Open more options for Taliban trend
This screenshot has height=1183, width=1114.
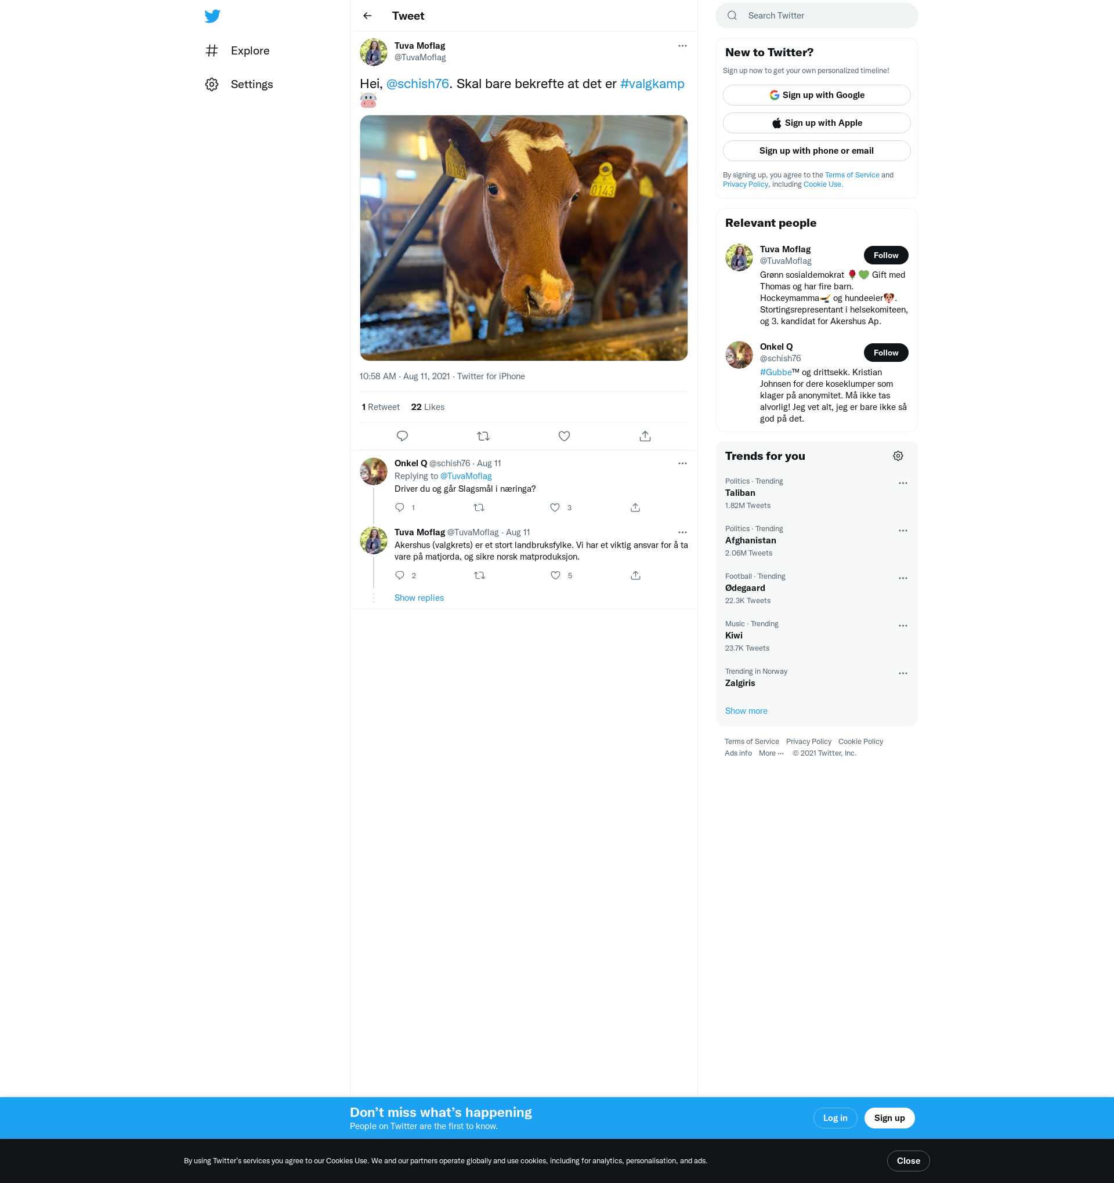903,483
